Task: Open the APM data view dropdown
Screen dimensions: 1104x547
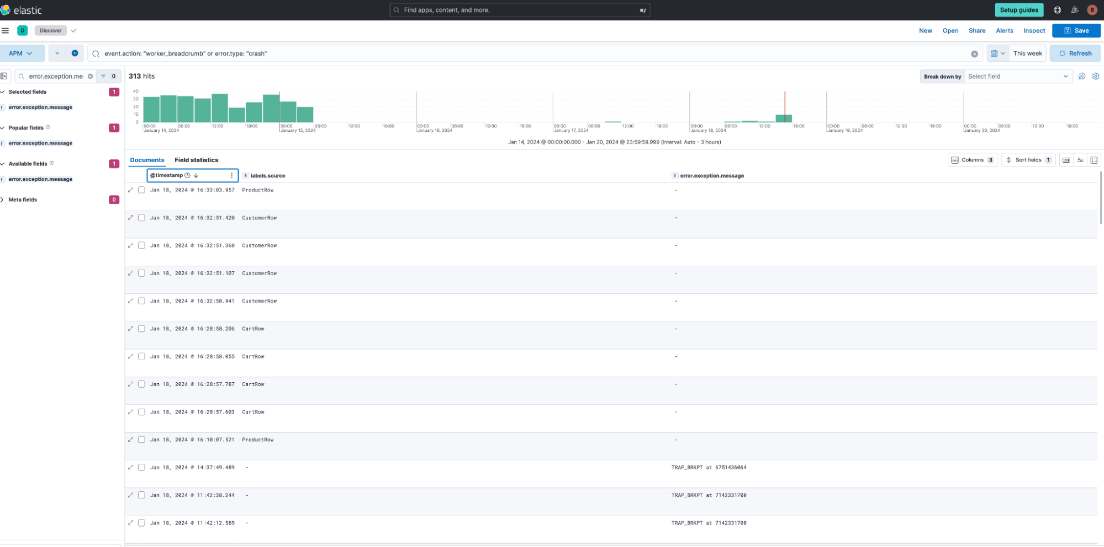Action: coord(21,53)
